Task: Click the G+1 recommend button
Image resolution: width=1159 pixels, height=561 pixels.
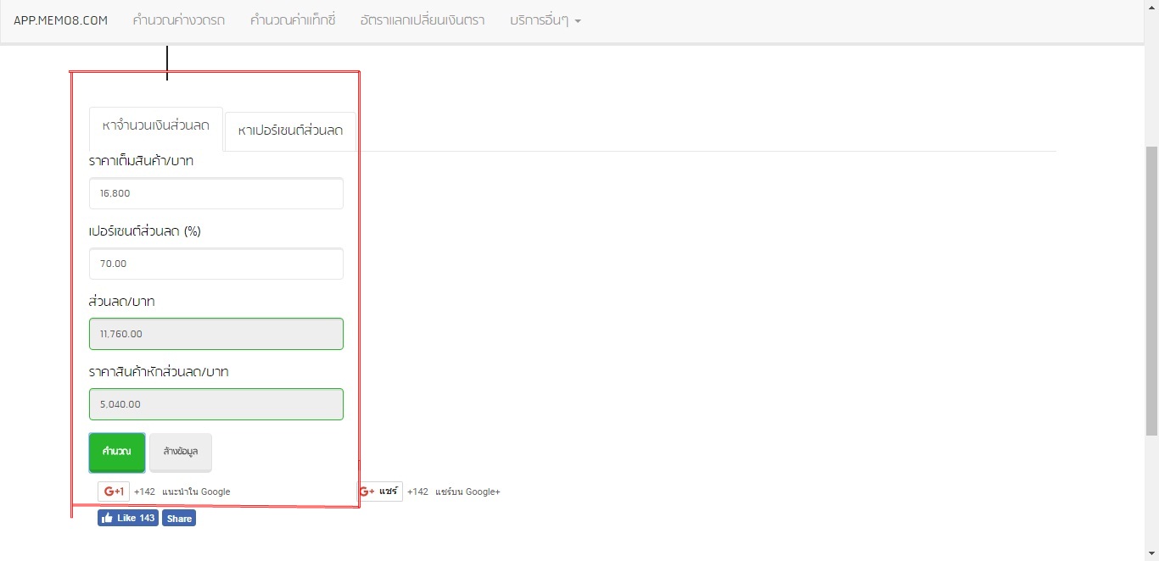Action: pos(114,492)
